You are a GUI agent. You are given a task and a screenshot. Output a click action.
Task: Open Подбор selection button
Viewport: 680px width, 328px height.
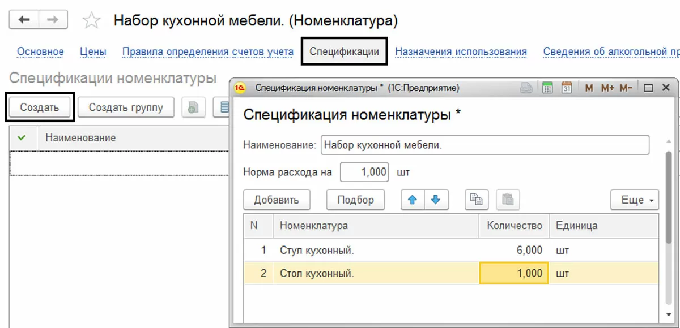tap(355, 200)
